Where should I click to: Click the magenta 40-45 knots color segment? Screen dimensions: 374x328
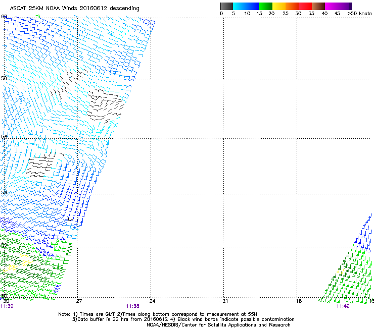point(331,6)
